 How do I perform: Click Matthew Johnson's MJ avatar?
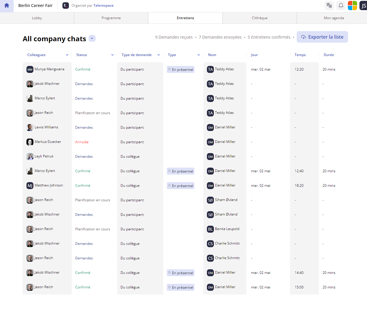tap(30, 186)
